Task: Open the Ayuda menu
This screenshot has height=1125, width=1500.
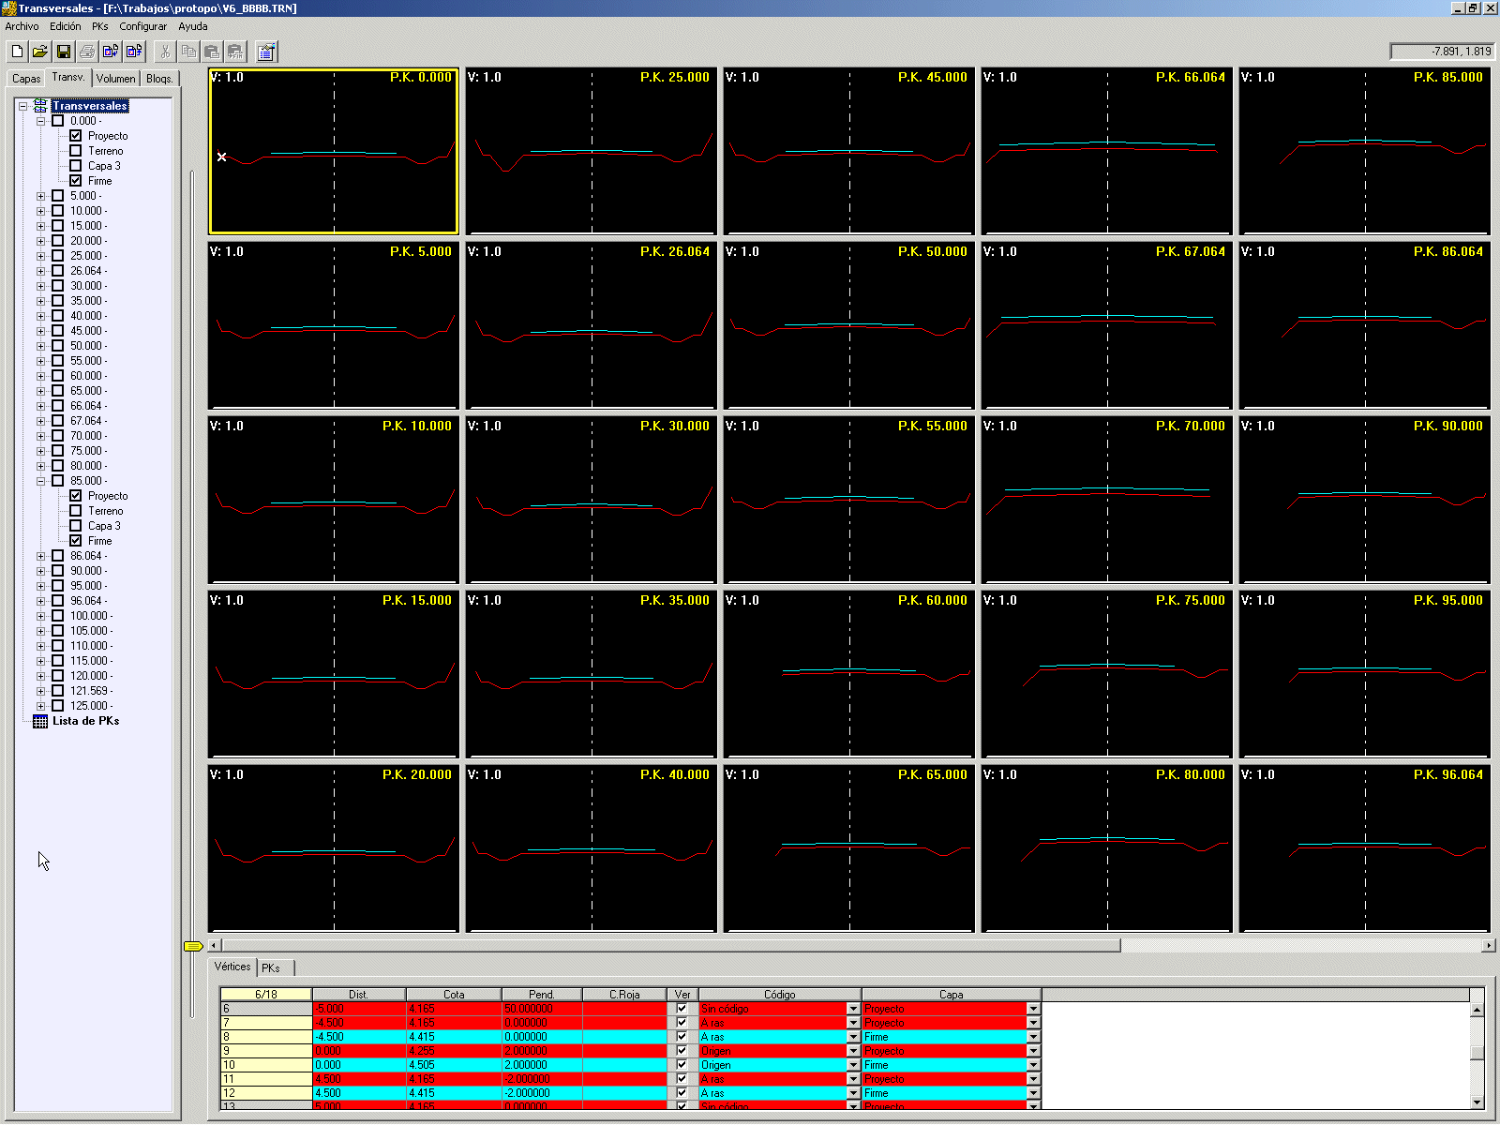Action: [193, 26]
